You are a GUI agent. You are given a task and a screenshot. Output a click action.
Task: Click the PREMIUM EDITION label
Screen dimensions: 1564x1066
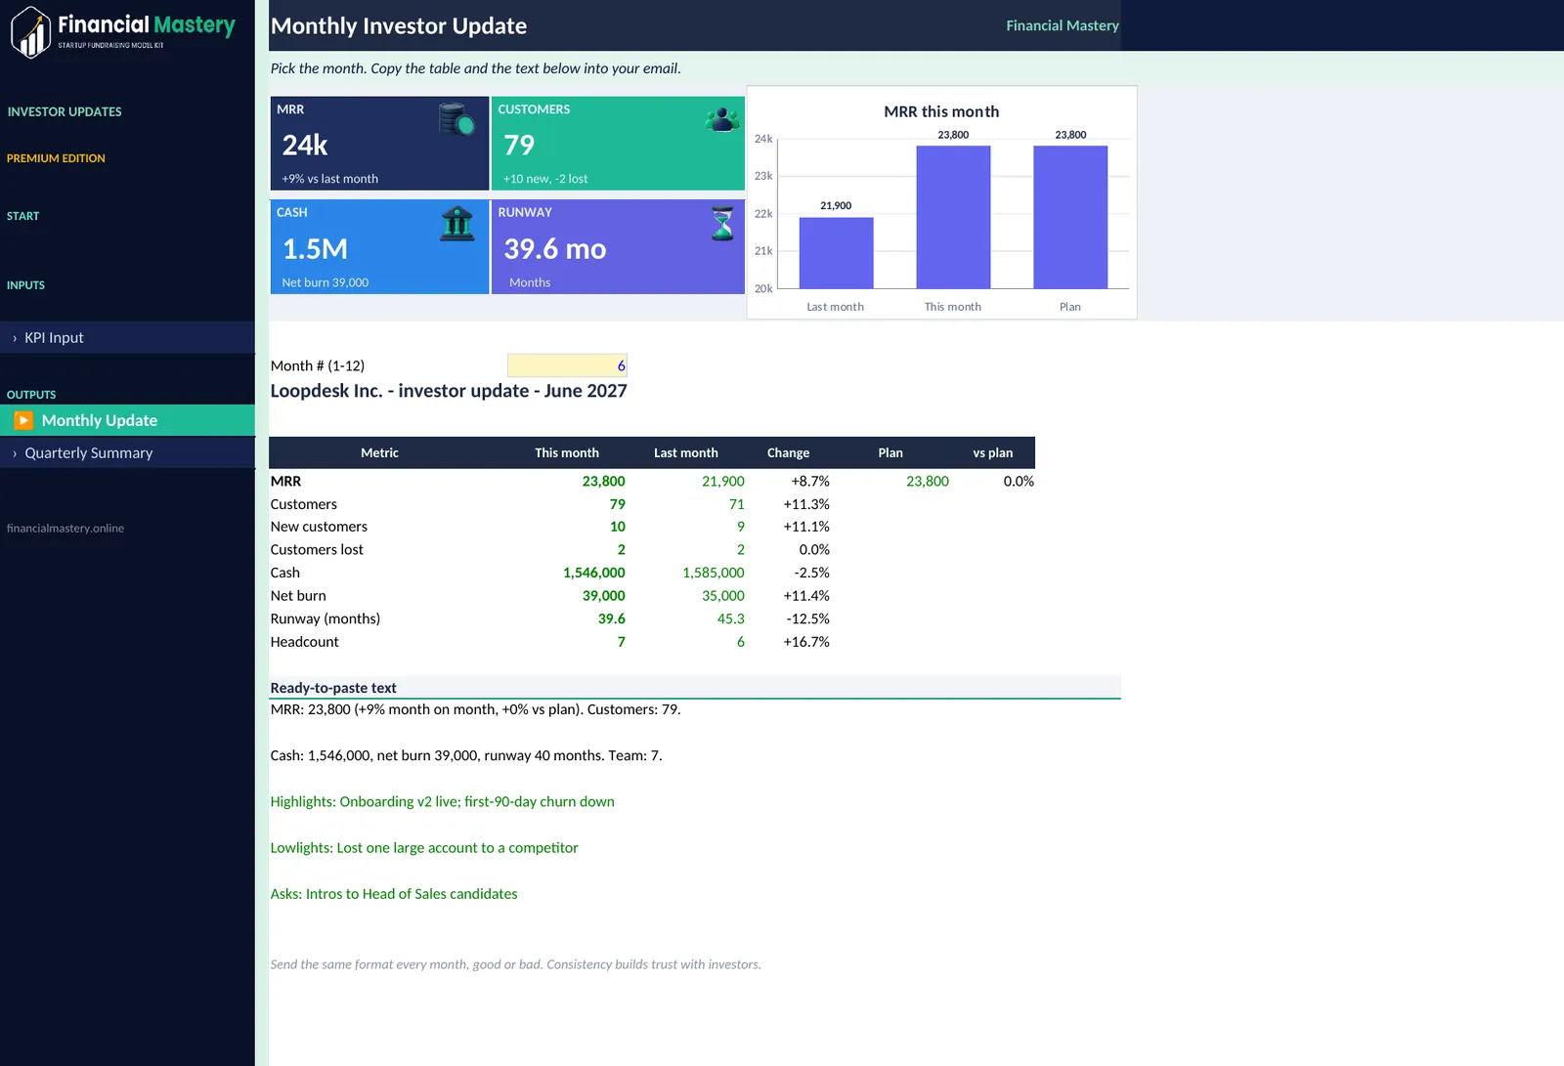point(56,158)
